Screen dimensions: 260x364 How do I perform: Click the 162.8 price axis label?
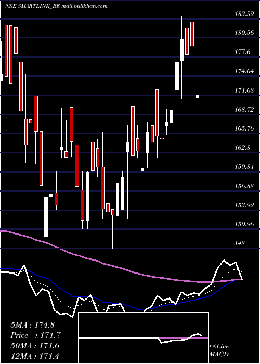click(x=242, y=148)
